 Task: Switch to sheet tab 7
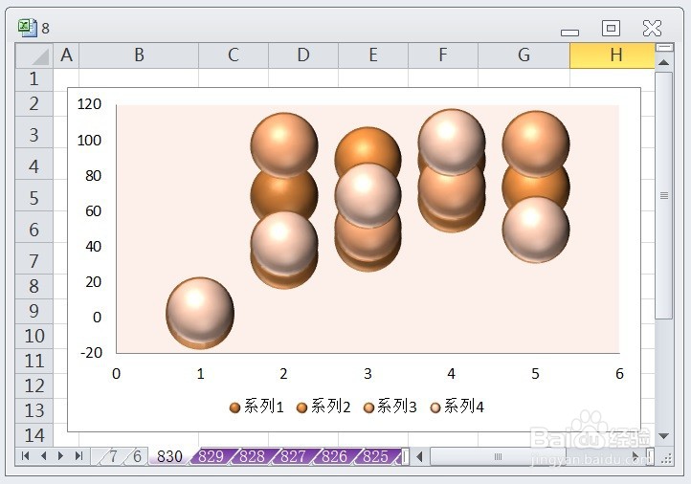click(x=113, y=456)
